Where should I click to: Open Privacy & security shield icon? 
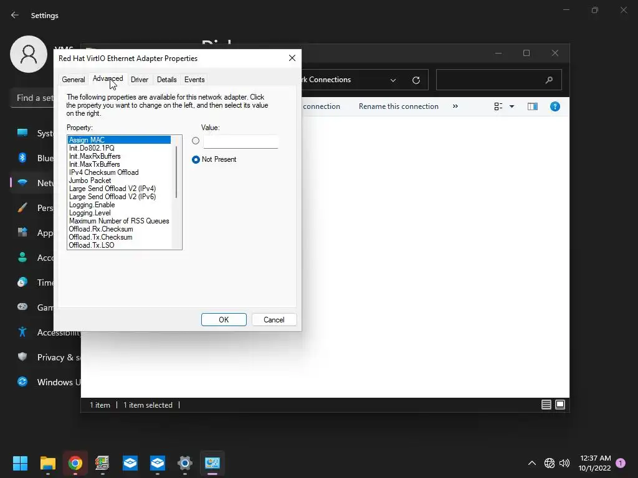pos(22,357)
